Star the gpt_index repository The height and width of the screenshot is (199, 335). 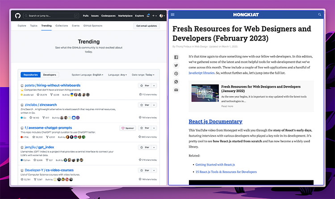click(x=145, y=147)
